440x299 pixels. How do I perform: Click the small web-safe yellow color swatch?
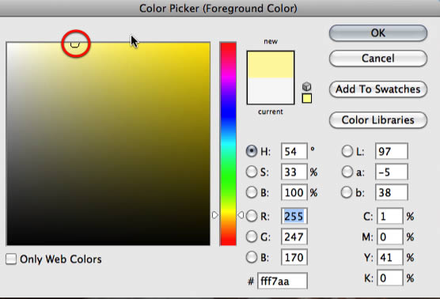307,98
